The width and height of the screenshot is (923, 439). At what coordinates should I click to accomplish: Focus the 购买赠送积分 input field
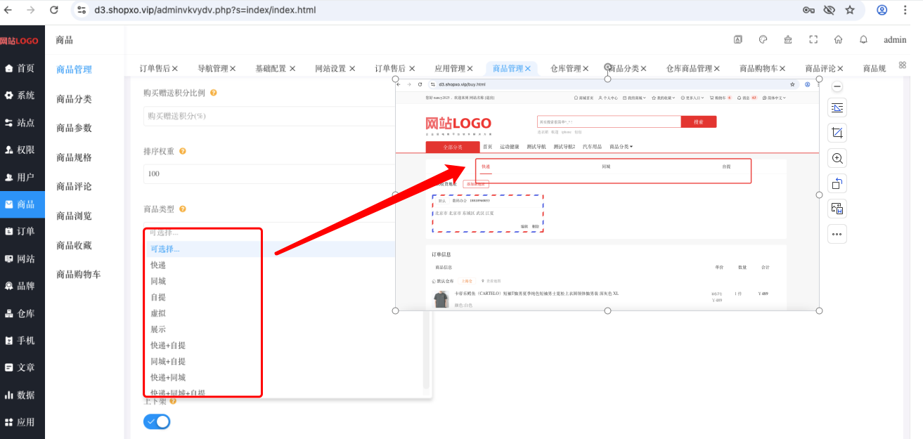[x=269, y=116]
